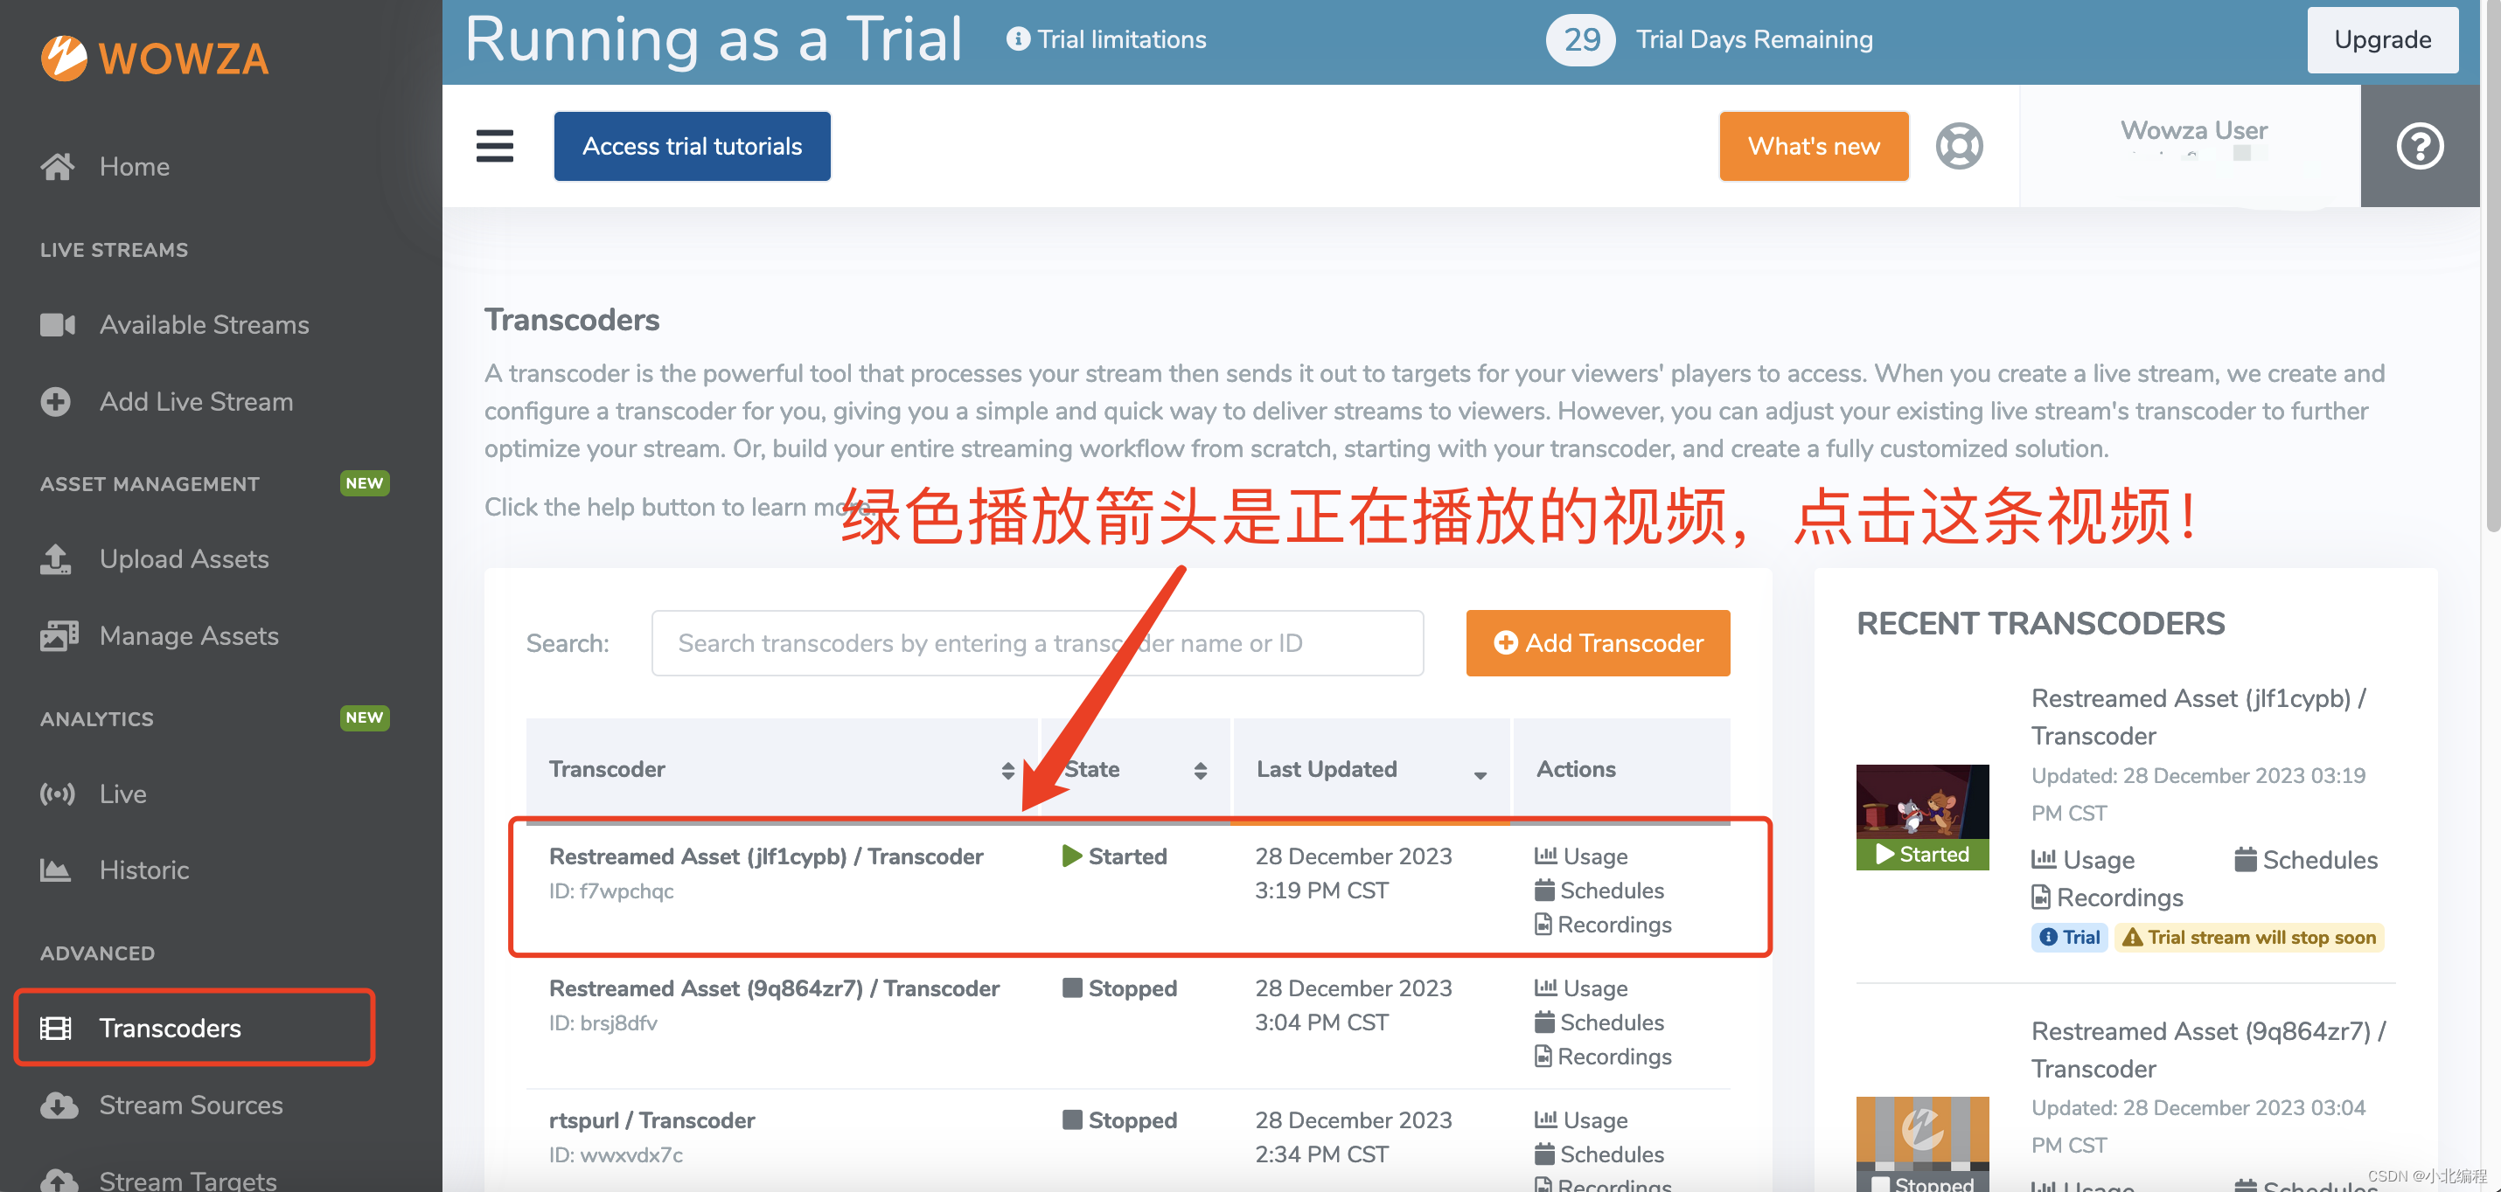Screen dimensions: 2501x1192
Task: Click the Manage Assets icon
Action: (x=59, y=635)
